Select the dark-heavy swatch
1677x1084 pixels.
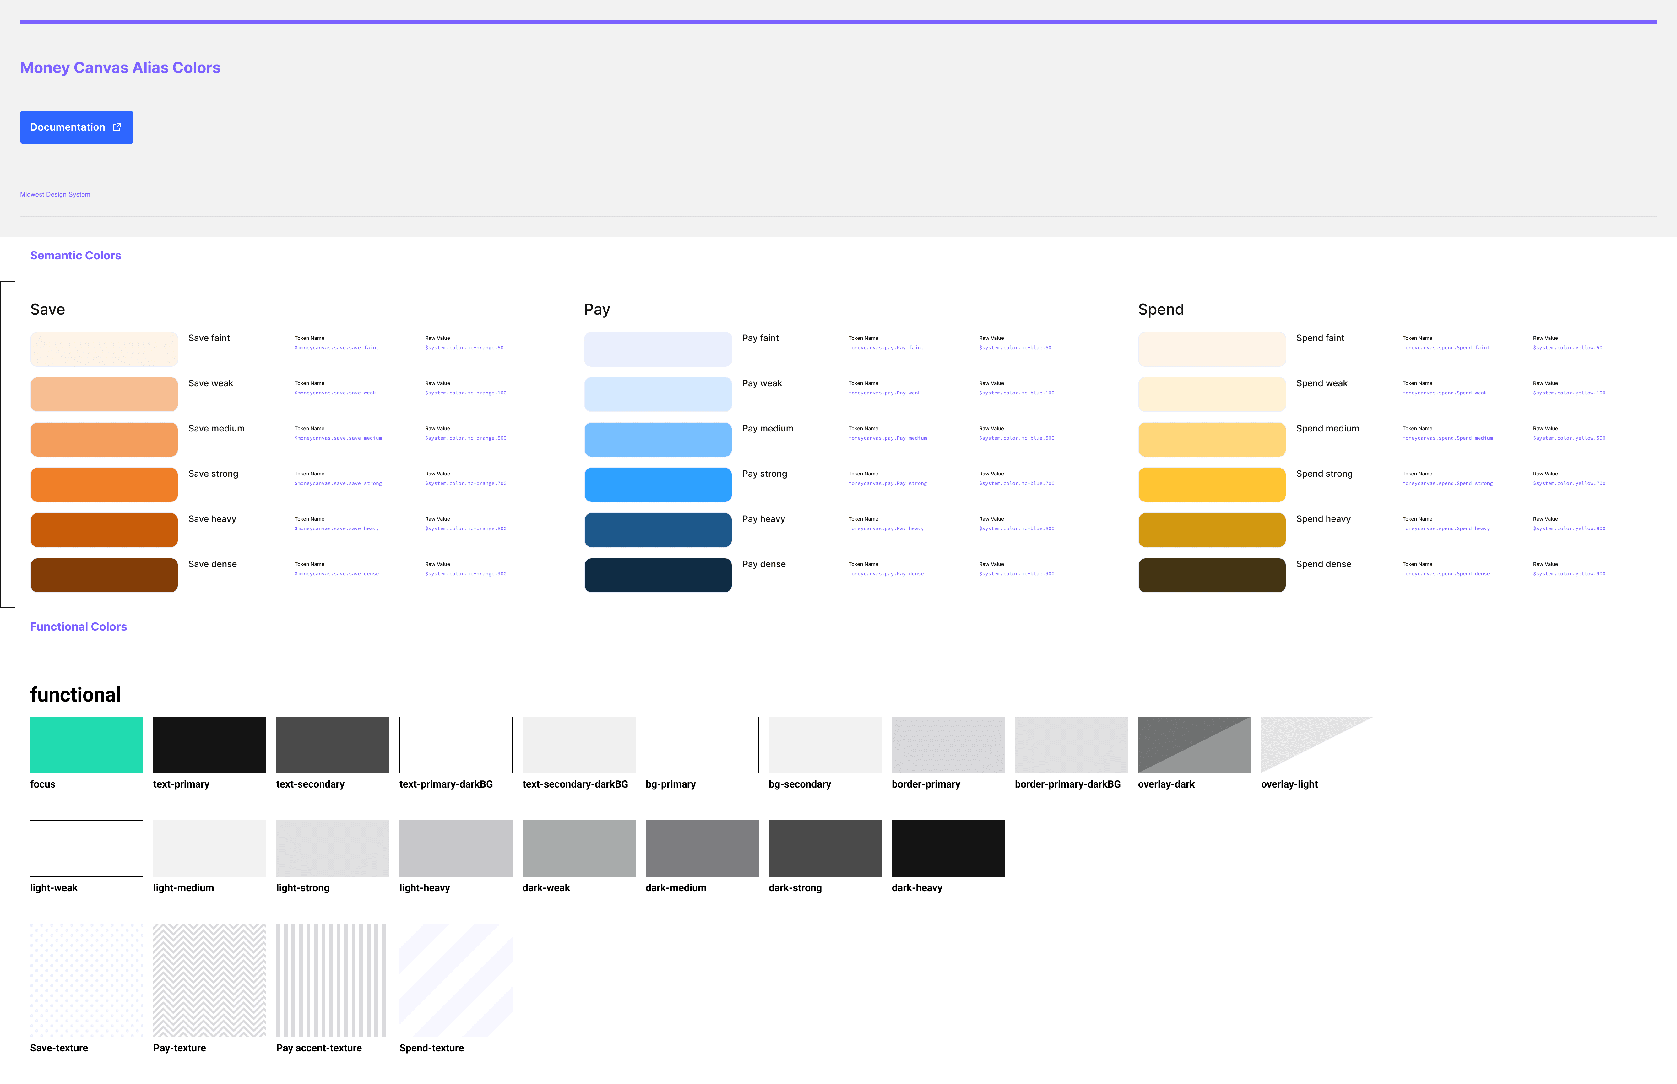[949, 848]
